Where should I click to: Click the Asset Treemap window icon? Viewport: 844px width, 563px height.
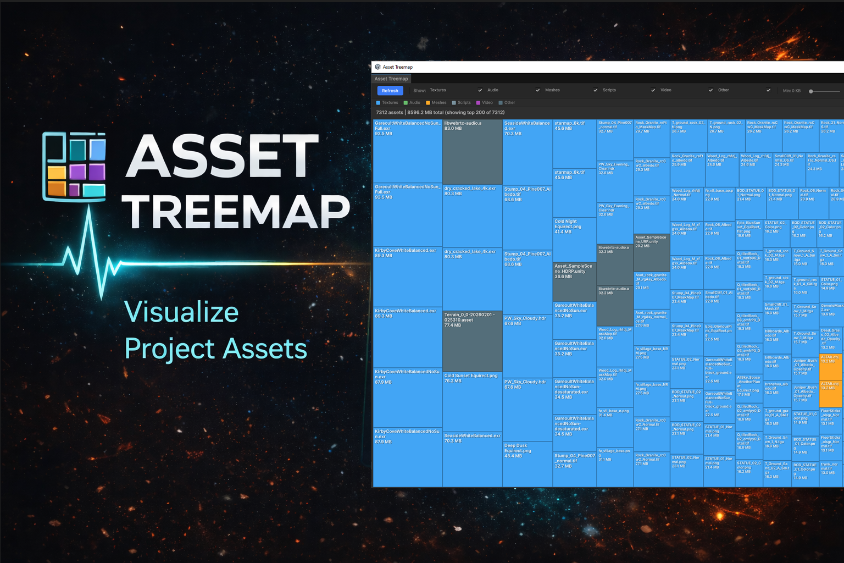(377, 67)
